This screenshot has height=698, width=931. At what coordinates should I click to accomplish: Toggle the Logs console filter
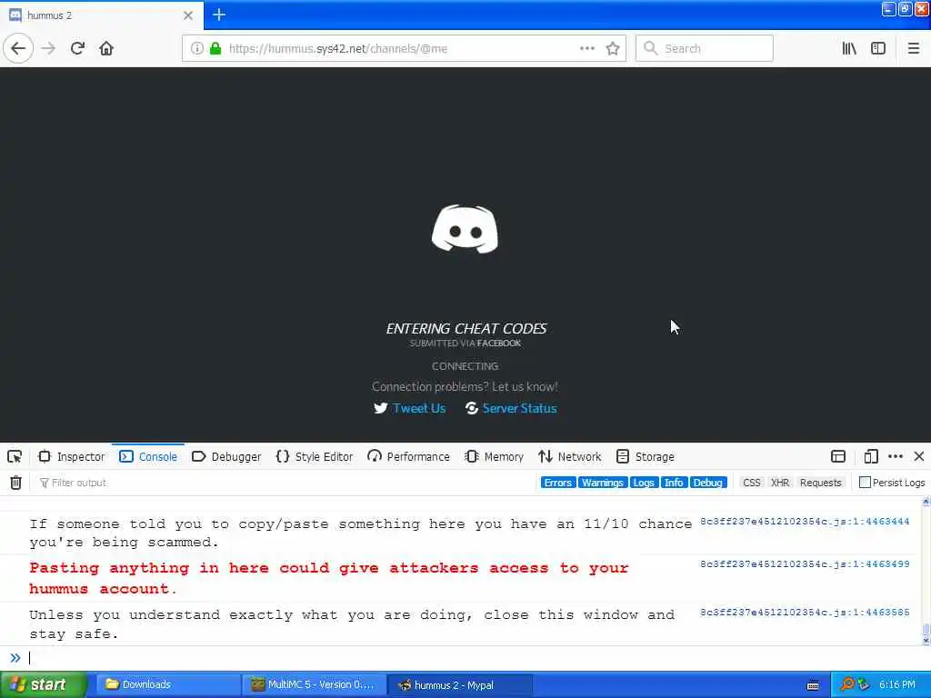point(643,483)
